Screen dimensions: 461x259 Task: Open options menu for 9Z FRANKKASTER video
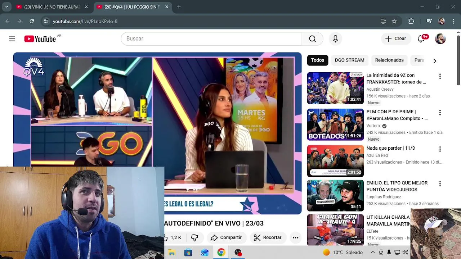coord(440,76)
